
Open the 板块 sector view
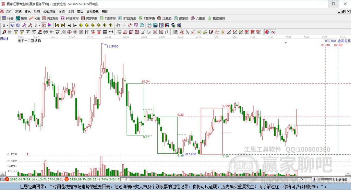(22, 19)
